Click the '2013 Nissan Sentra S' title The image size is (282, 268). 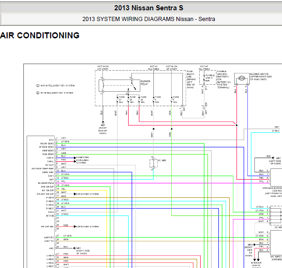coord(149,8)
